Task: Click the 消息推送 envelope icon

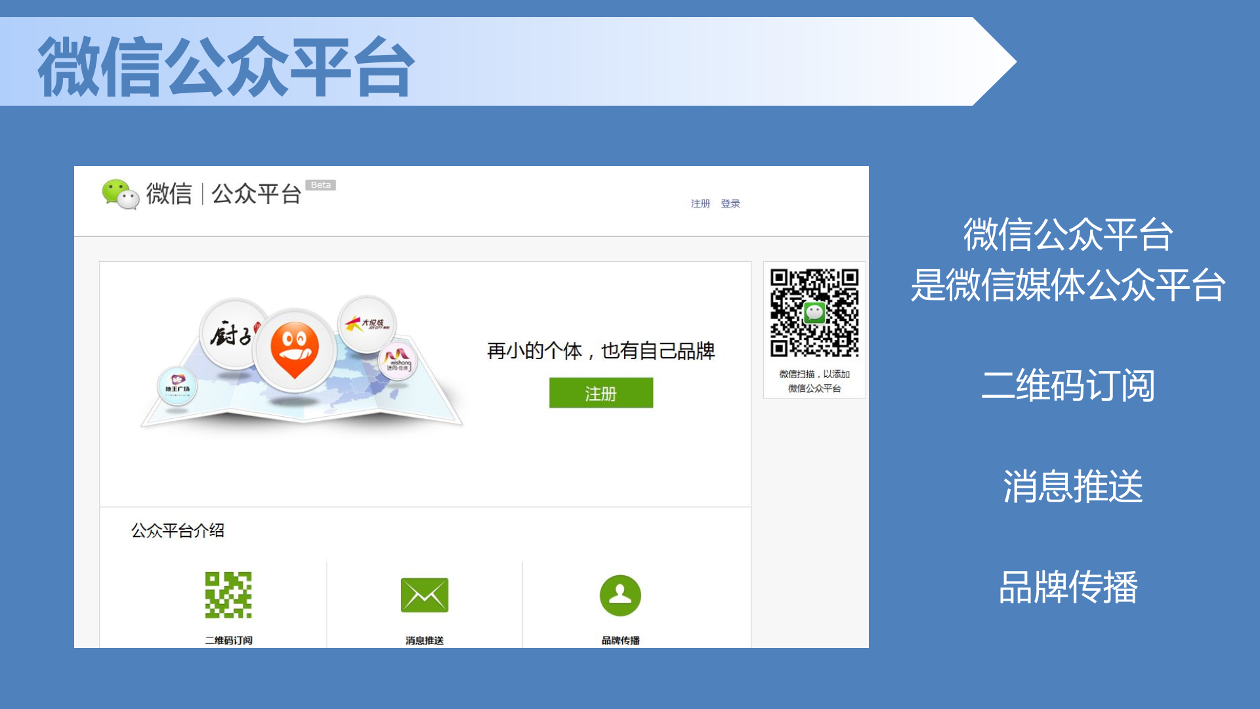Action: pyautogui.click(x=424, y=594)
